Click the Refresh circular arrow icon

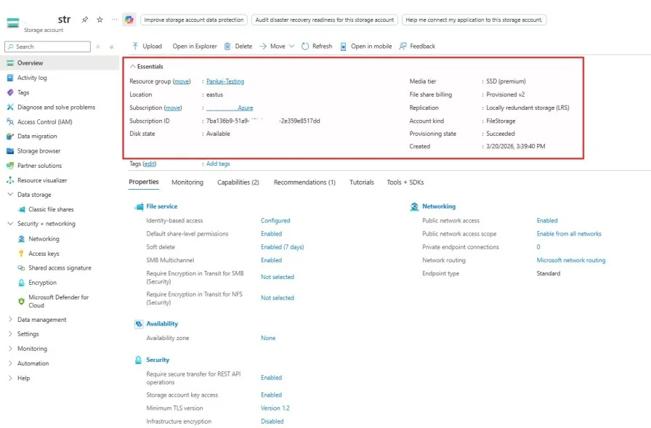[305, 46]
